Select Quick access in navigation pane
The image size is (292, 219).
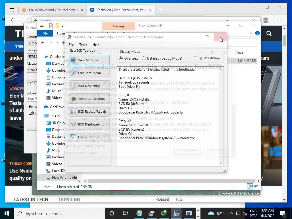click(55, 57)
